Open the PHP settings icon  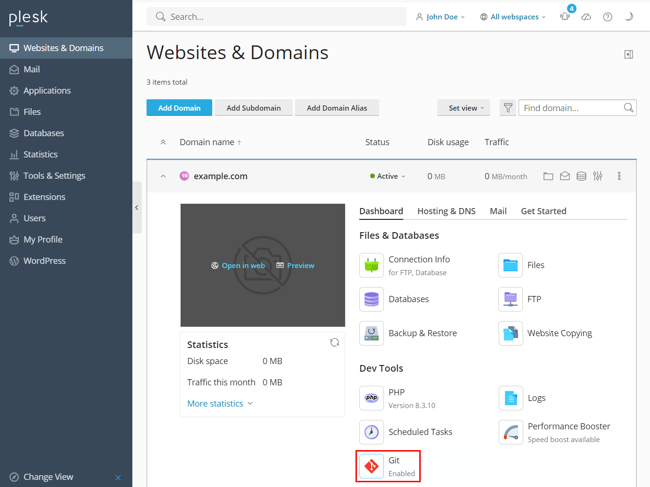(372, 398)
